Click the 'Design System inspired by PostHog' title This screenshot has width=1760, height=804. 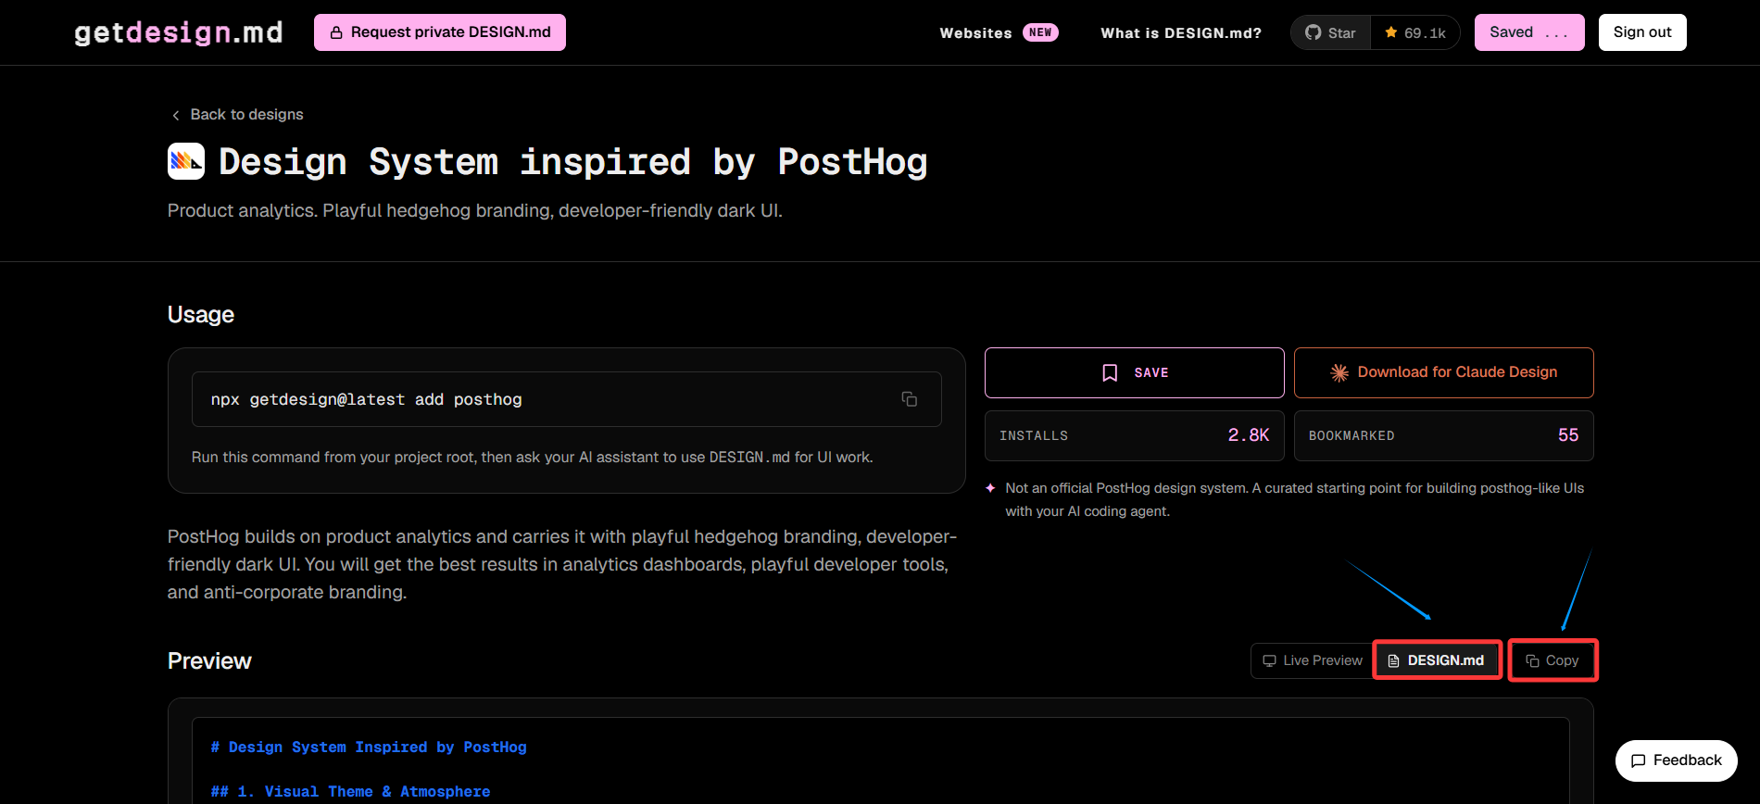tap(573, 162)
